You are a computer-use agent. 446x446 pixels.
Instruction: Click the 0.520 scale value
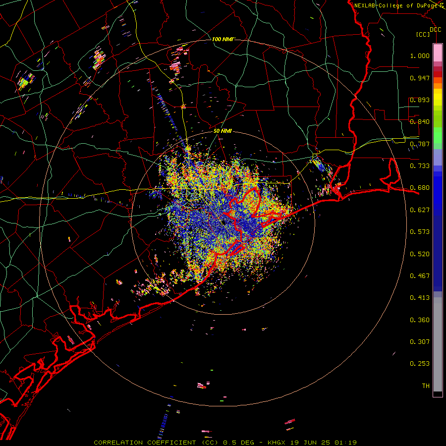[420, 254]
